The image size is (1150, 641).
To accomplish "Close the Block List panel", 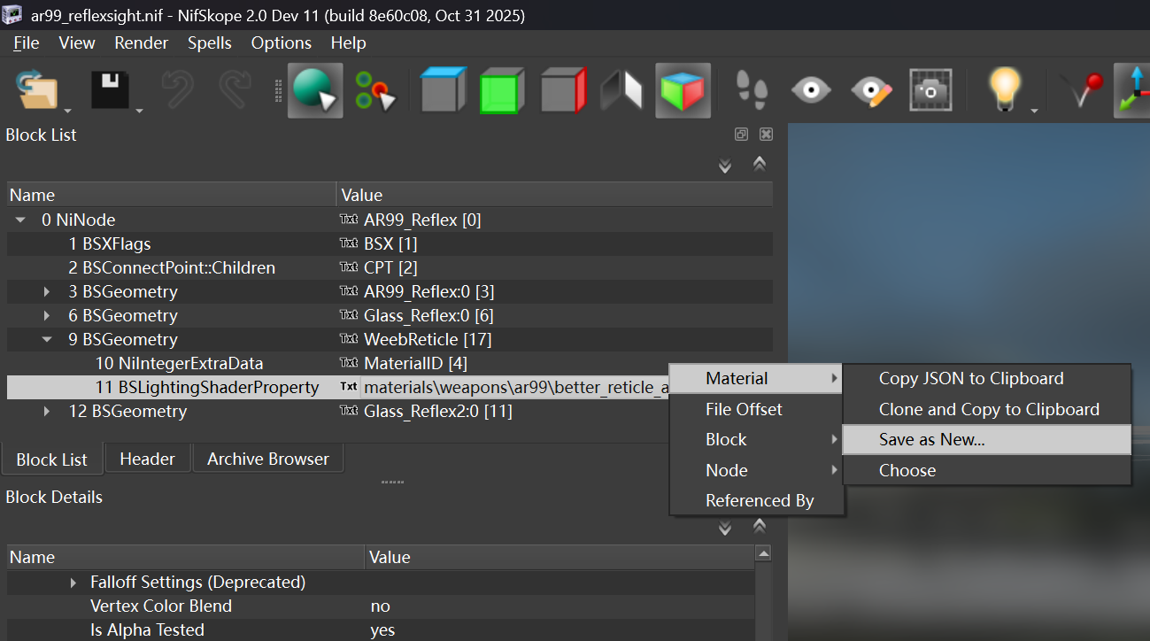I will click(767, 135).
